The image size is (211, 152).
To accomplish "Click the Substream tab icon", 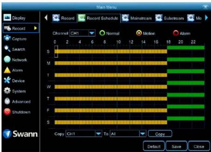I will pyautogui.click(x=159, y=18).
